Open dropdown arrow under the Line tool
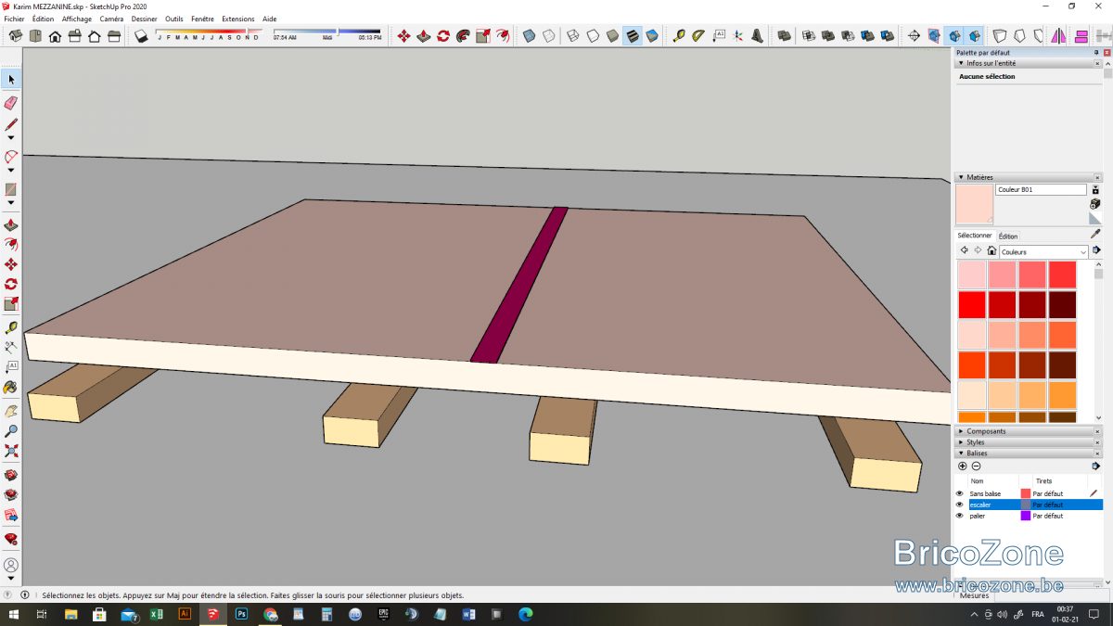Screen dimensions: 1113x626 tap(11, 138)
